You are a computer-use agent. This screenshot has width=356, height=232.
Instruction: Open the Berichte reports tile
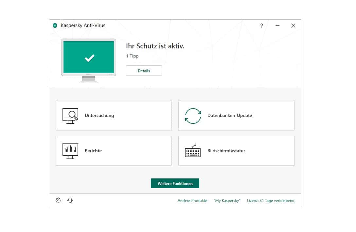(x=114, y=151)
